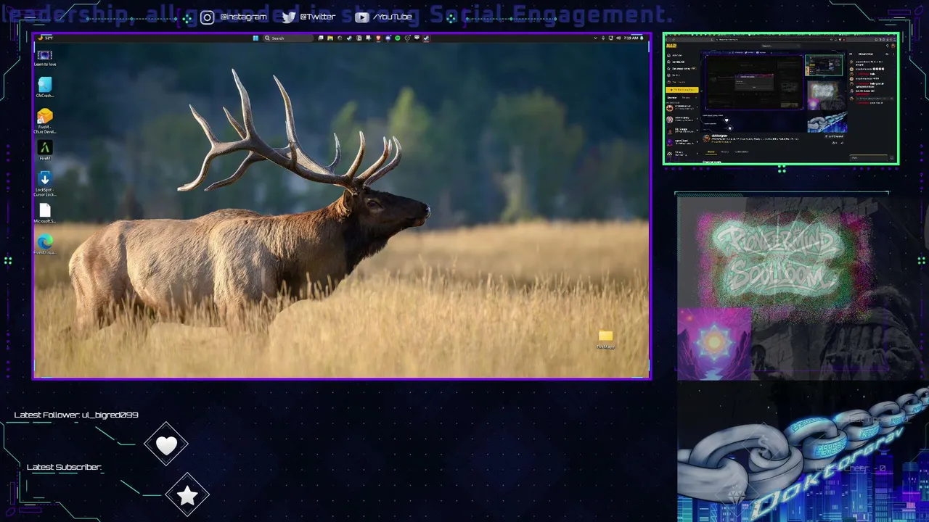Click the Edit Channel button in browser preview
The height and width of the screenshot is (522, 929).
835,136
